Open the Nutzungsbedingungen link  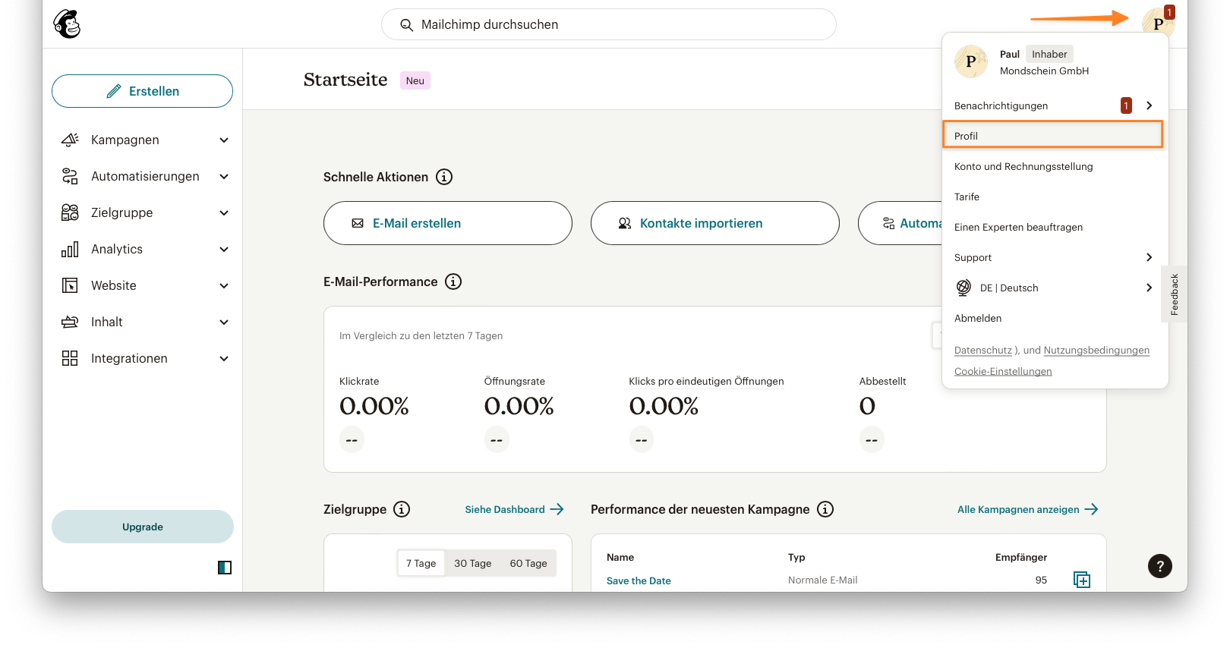[x=1096, y=350]
